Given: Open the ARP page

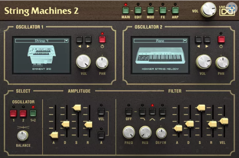Looking at the screenshot, I should (175, 10).
